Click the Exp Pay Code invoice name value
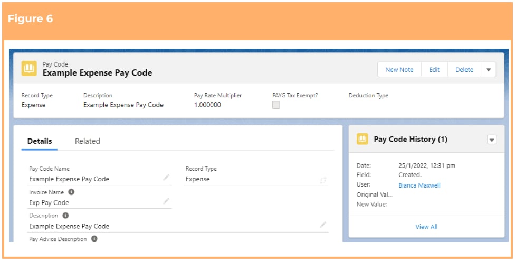 point(49,203)
